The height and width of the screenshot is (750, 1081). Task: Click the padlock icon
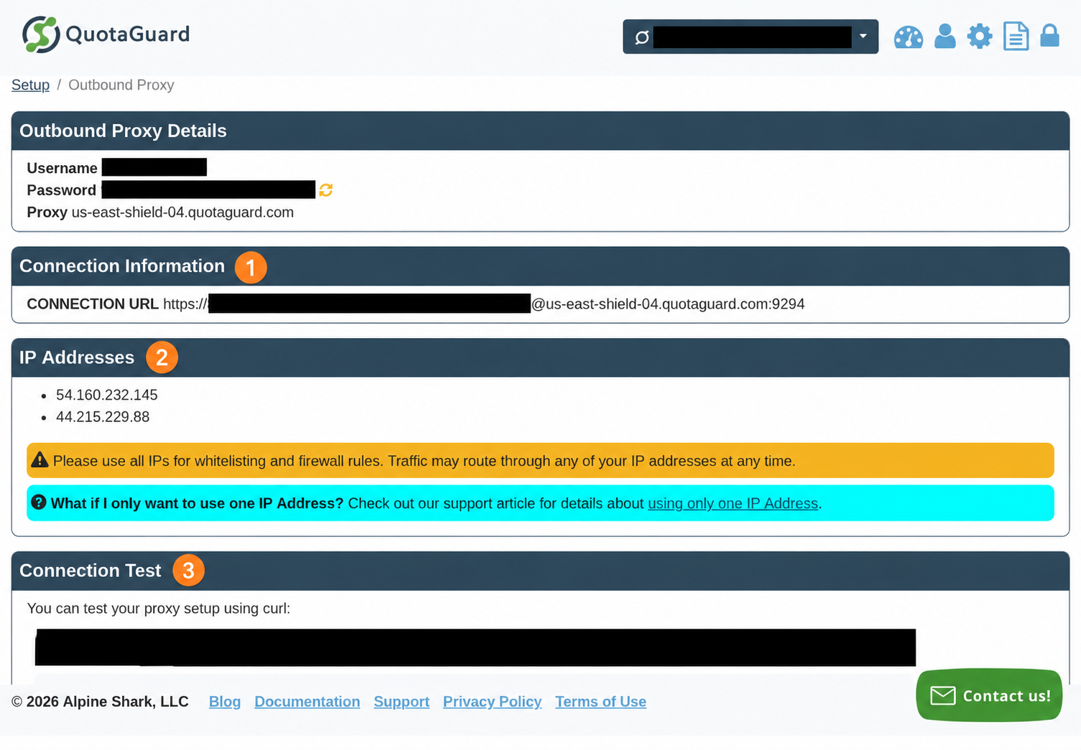click(x=1049, y=35)
